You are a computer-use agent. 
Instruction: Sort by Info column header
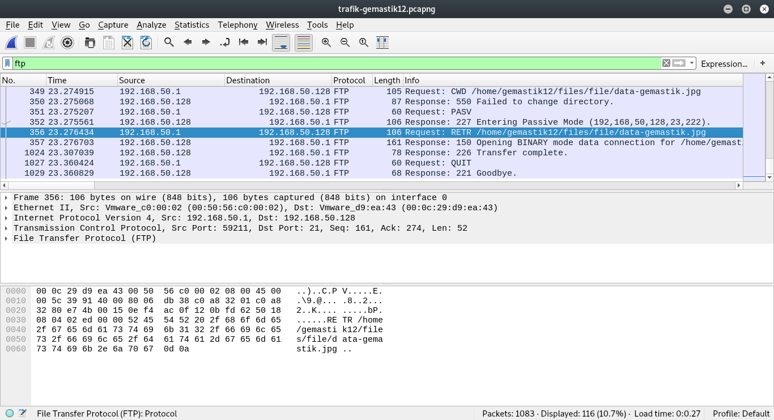pos(572,80)
